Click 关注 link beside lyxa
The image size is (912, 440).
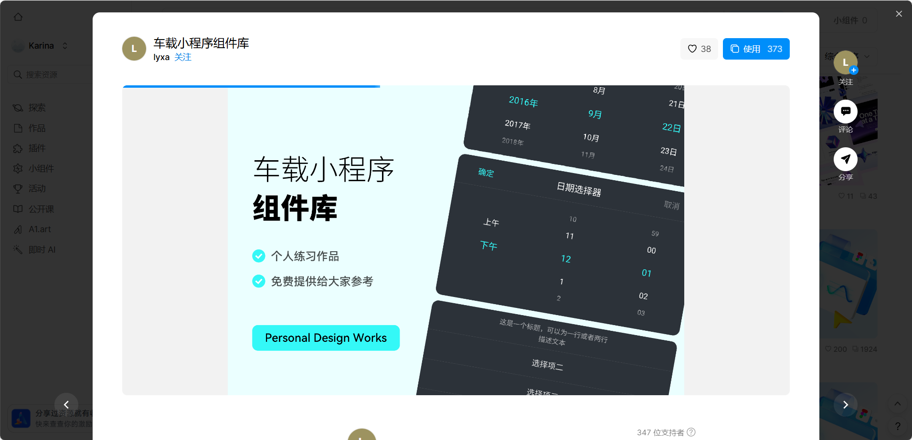click(x=183, y=57)
